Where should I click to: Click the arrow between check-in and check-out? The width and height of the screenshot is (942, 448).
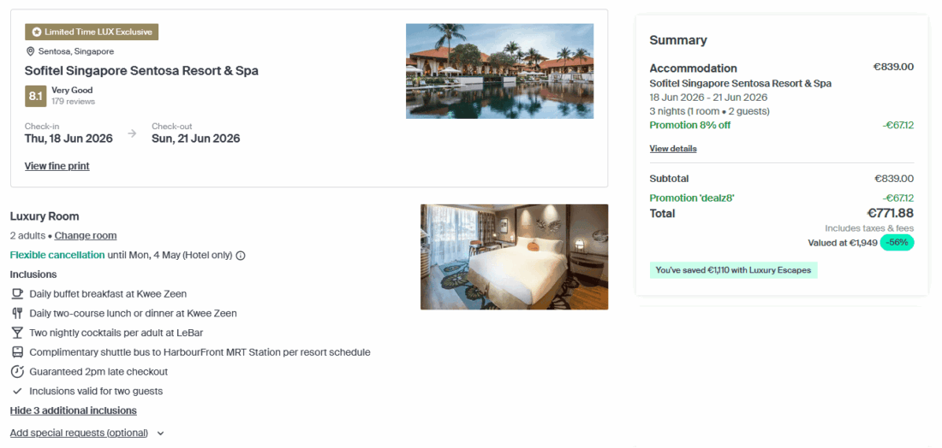[132, 133]
